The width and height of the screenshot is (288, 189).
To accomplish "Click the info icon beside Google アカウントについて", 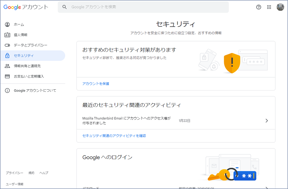I will pyautogui.click(x=7, y=90).
